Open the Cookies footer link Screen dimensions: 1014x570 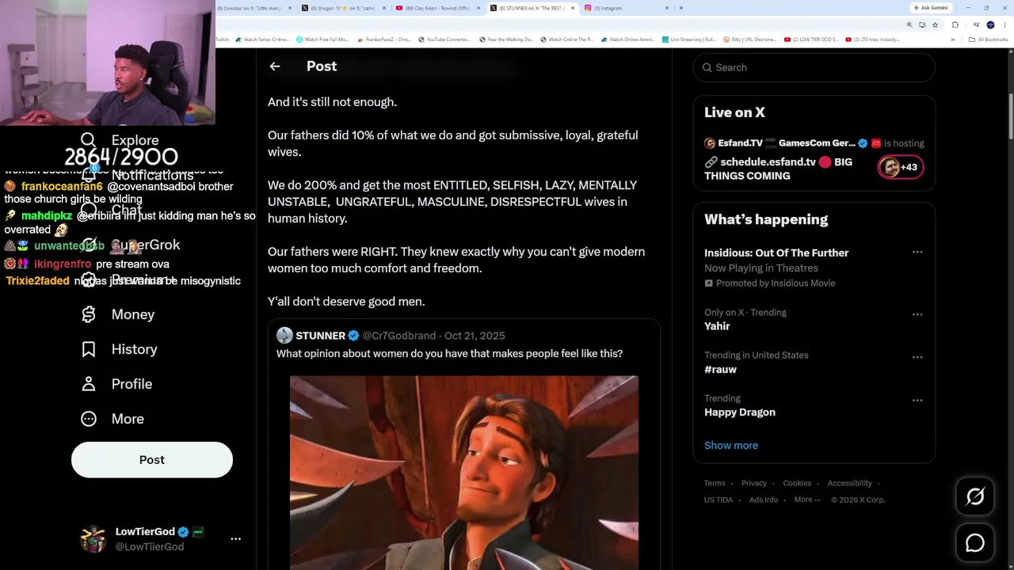[797, 483]
